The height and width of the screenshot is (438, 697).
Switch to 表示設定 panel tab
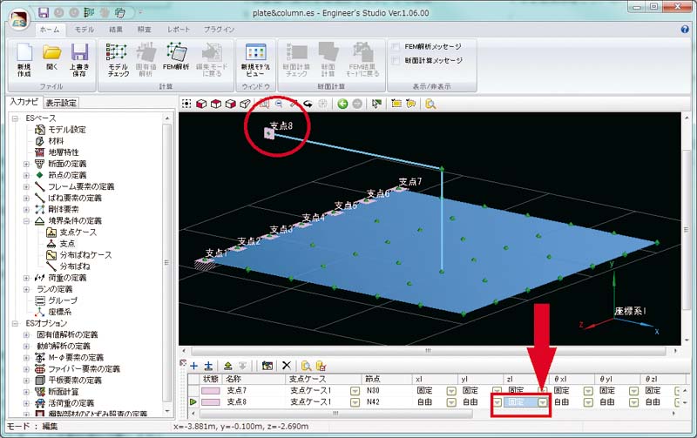pyautogui.click(x=61, y=103)
